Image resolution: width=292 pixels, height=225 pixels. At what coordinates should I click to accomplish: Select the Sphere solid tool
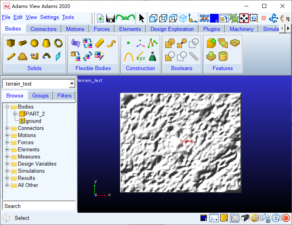coord(34,43)
